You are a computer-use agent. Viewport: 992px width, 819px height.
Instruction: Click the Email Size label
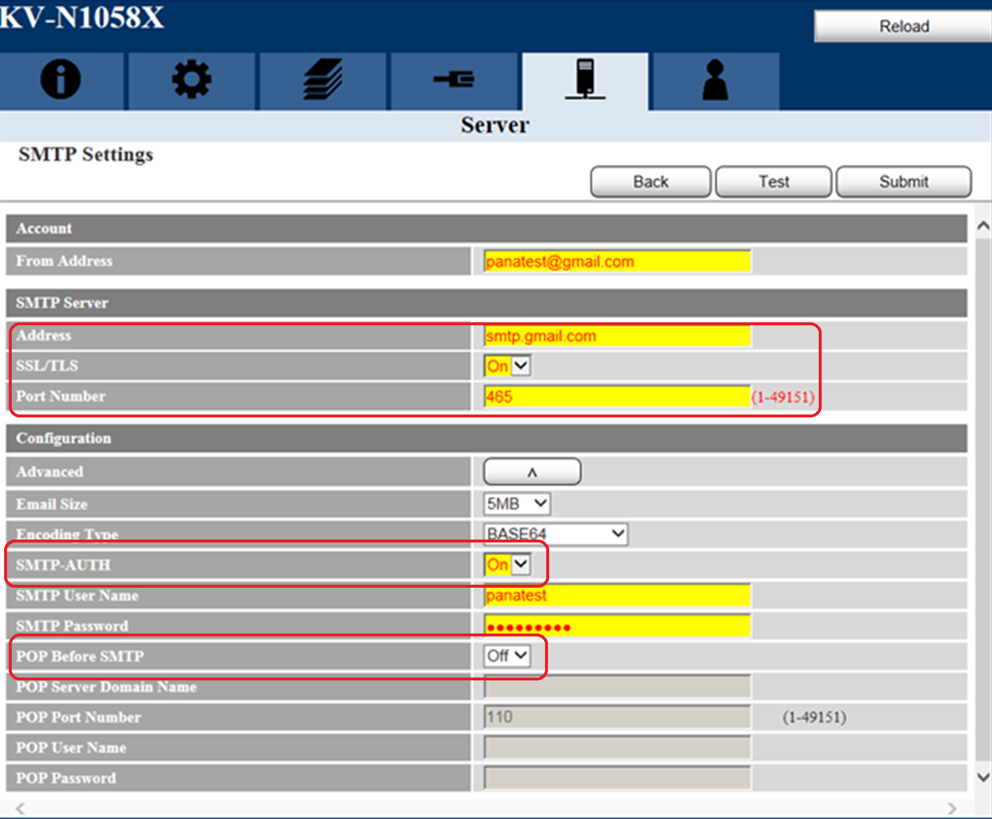pos(52,504)
